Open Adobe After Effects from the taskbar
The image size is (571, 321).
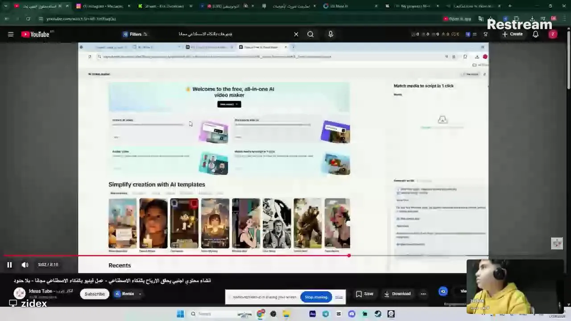[x=312, y=314]
